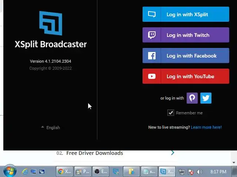Click the Facebook icon on the login button
The image size is (237, 177).
click(152, 56)
